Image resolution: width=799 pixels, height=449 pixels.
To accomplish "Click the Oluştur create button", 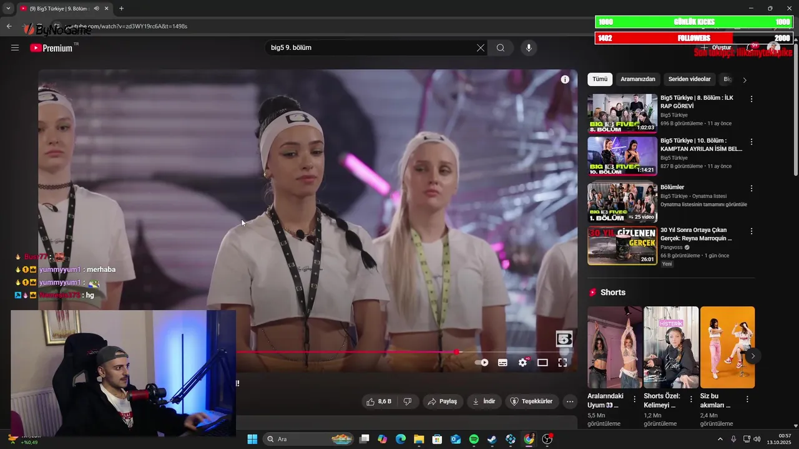I will 715,47.
